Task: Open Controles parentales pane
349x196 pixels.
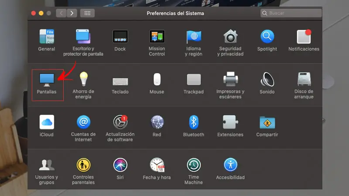Action: (x=83, y=171)
